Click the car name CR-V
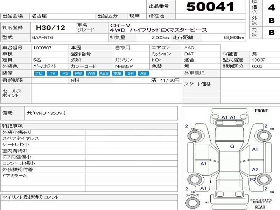Screen dimensions: 280x210 pyautogui.click(x=120, y=25)
